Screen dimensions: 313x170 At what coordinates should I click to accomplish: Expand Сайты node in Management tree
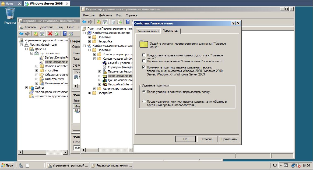26,88
